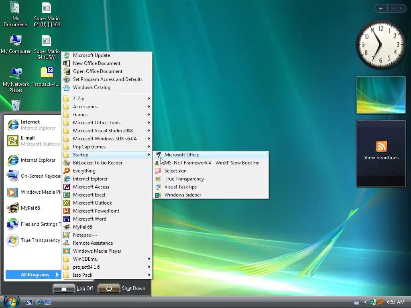Expand the PopCap Games folder
The height and width of the screenshot is (308, 411).
(x=107, y=147)
